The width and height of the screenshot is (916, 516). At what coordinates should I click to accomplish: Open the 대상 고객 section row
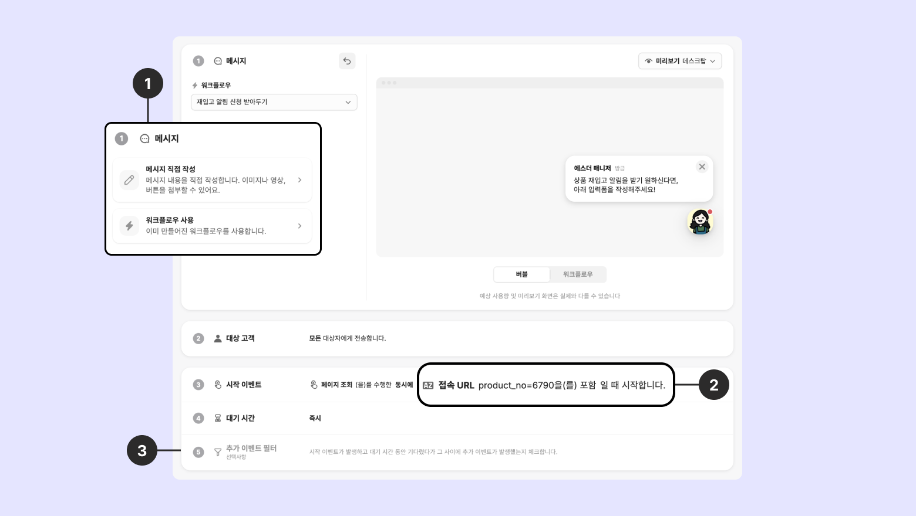tap(457, 338)
